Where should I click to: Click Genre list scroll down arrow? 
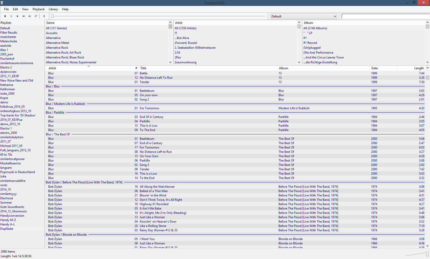tap(170, 62)
